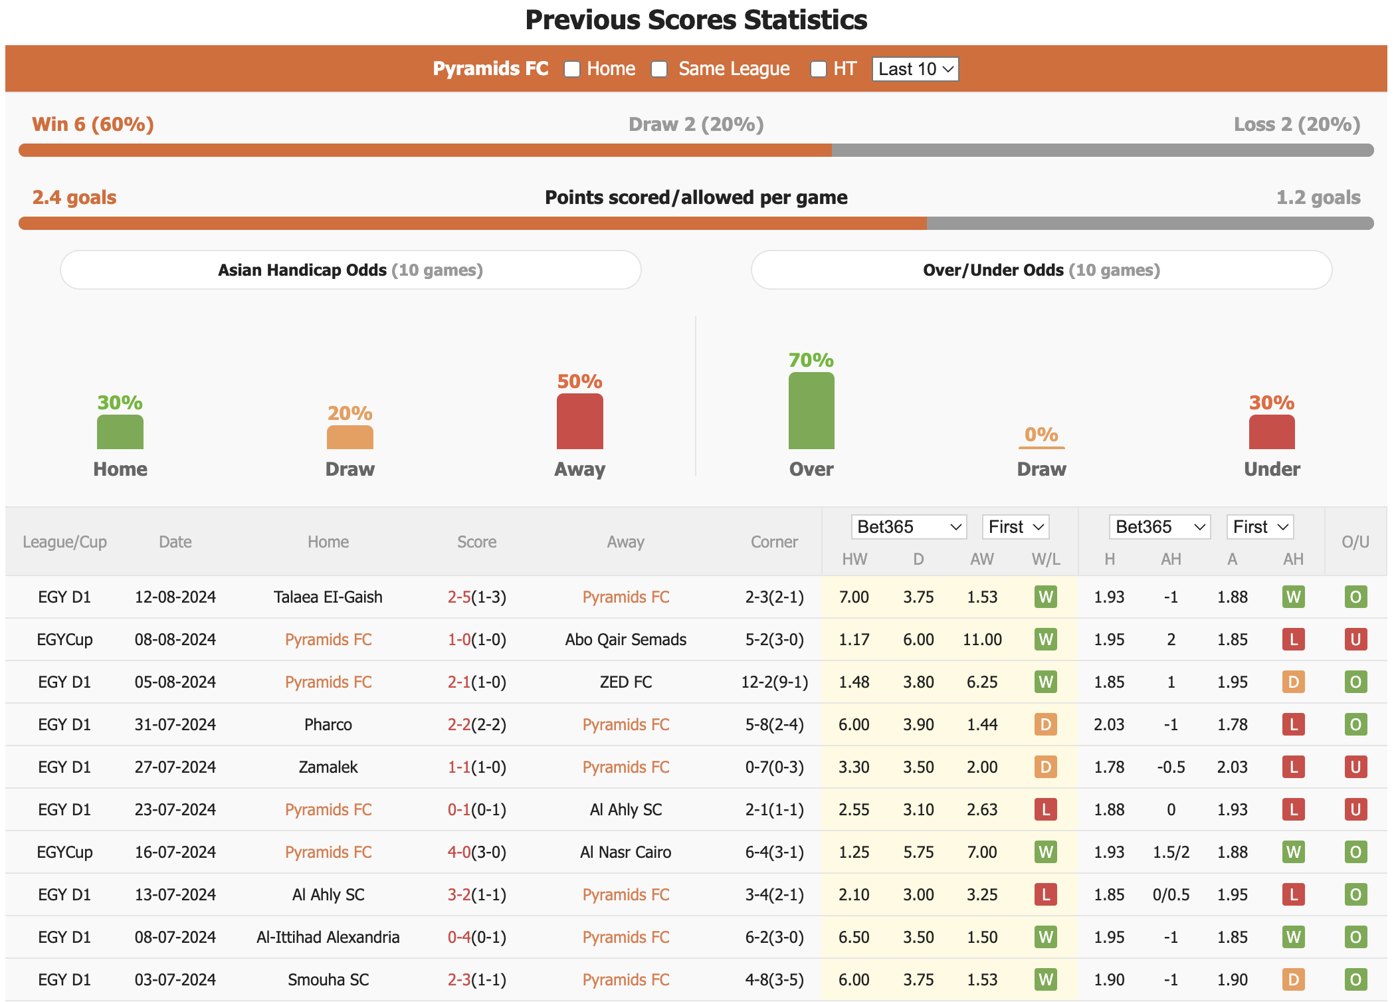Click O badge in Pharco row

coord(1355,724)
